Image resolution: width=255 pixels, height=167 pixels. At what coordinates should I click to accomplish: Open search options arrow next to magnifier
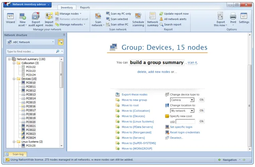(x=62, y=51)
